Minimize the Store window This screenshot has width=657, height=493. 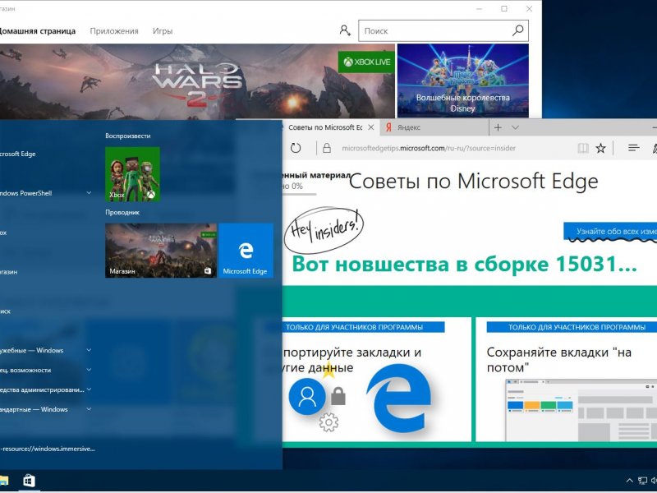[480, 9]
